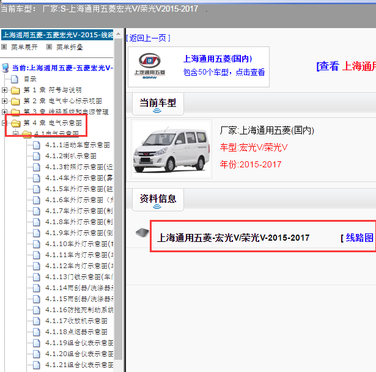Image resolution: width=376 pixels, height=372 pixels.
Task: Open 4.1.1活动车窗示意图
Action: [x=78, y=145]
